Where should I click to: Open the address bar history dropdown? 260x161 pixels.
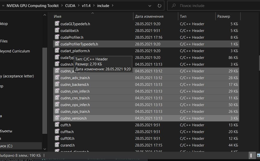click(150, 5)
